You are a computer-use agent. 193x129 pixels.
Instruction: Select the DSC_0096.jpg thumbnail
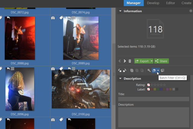[x=20, y=89]
